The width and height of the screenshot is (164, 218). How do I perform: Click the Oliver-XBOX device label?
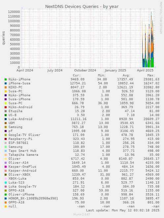[x=19, y=174]
